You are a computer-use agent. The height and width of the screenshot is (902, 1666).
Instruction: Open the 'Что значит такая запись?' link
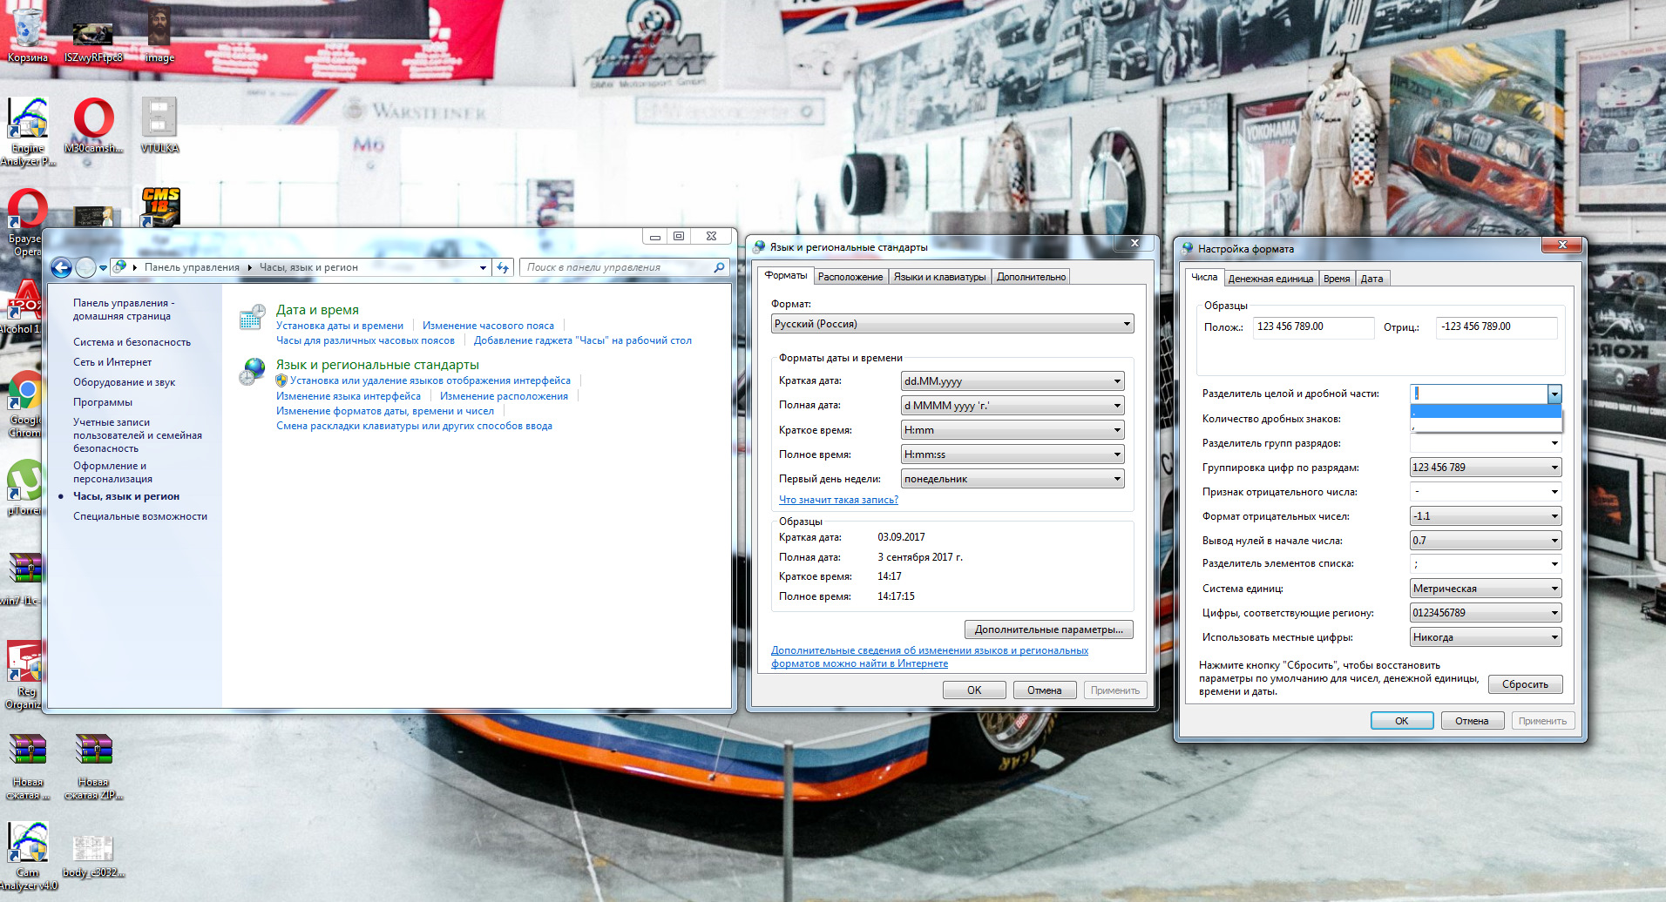pyautogui.click(x=838, y=500)
